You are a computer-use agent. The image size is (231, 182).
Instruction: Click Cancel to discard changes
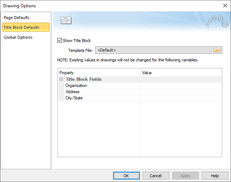[x=155, y=176]
